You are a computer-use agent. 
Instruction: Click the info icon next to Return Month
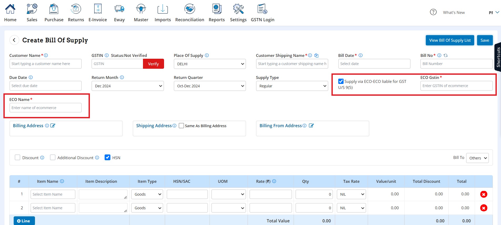pos(122,77)
